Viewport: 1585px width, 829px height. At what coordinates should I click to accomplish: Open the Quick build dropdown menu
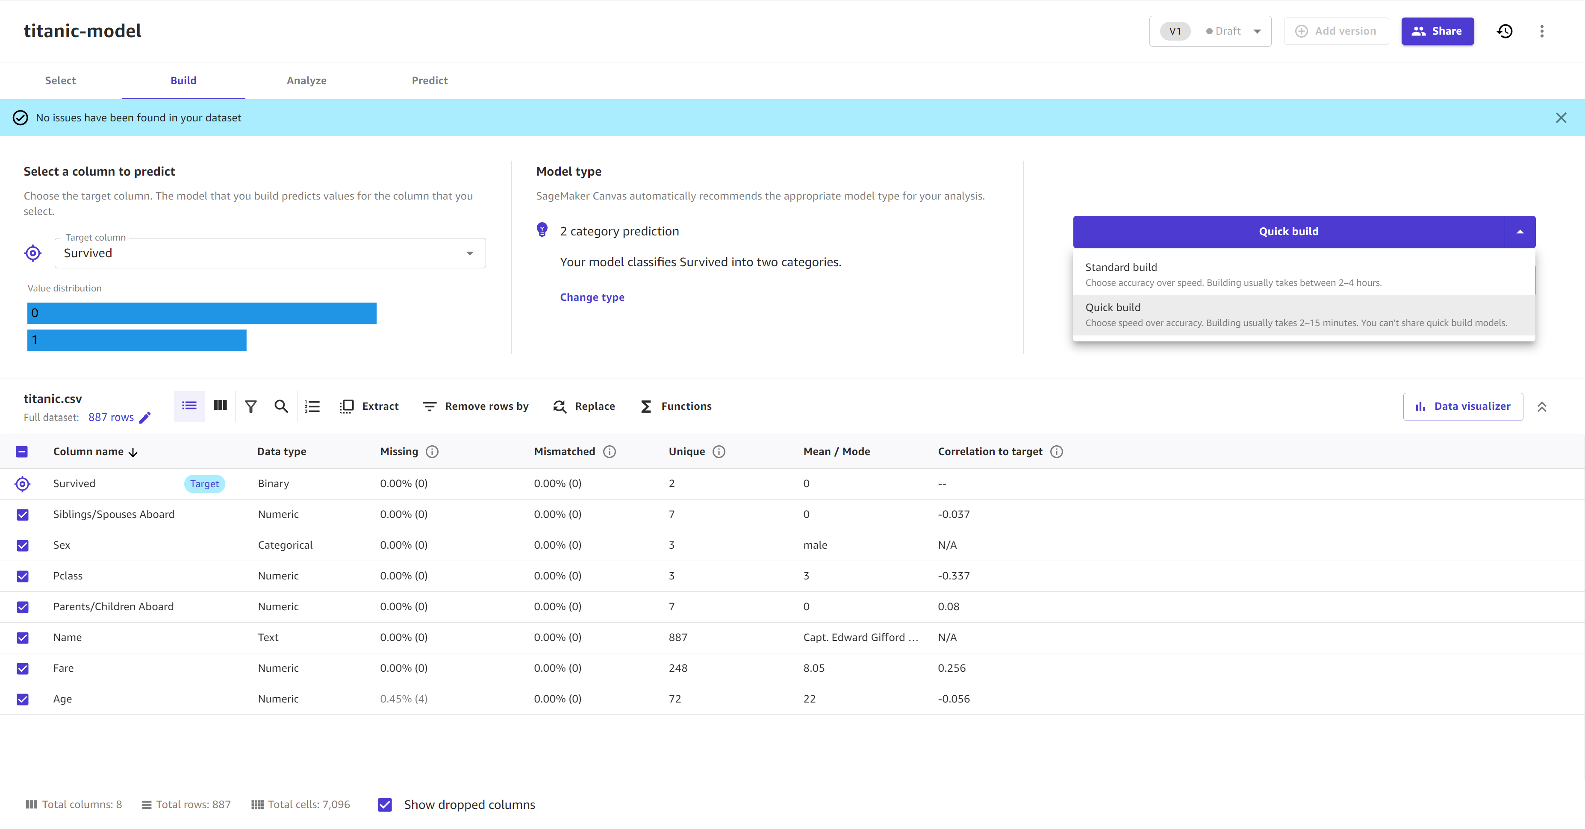pos(1519,231)
